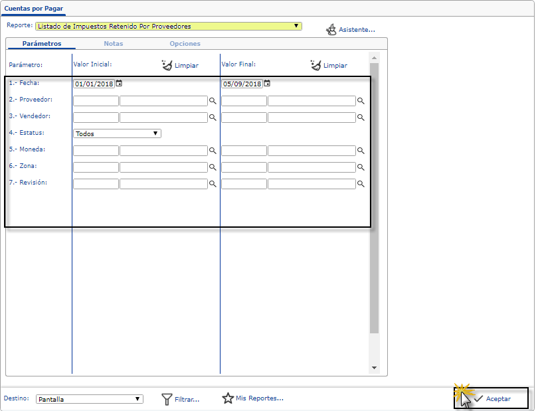Click the scrollbar down arrow
The height and width of the screenshot is (411, 536).
[374, 368]
